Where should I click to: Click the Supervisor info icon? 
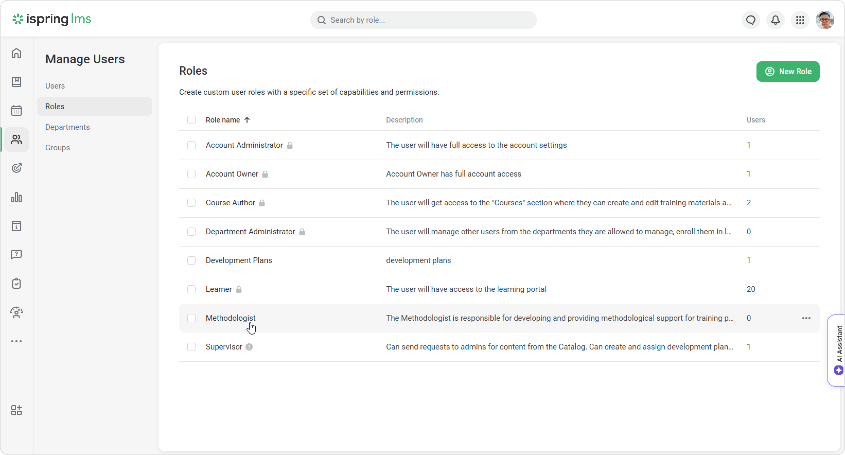click(249, 347)
